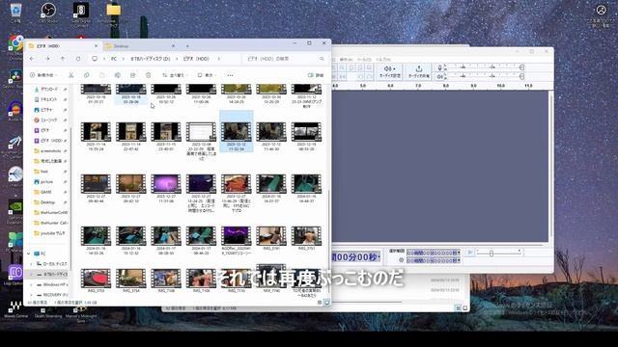Select the ビデオ (HDD) Explorer tab
This screenshot has width=618, height=347.
click(62, 46)
